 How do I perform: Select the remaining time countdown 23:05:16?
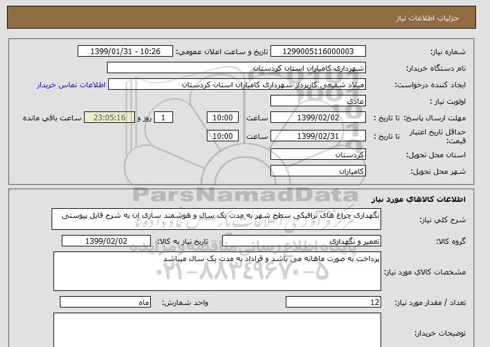pyautogui.click(x=109, y=118)
